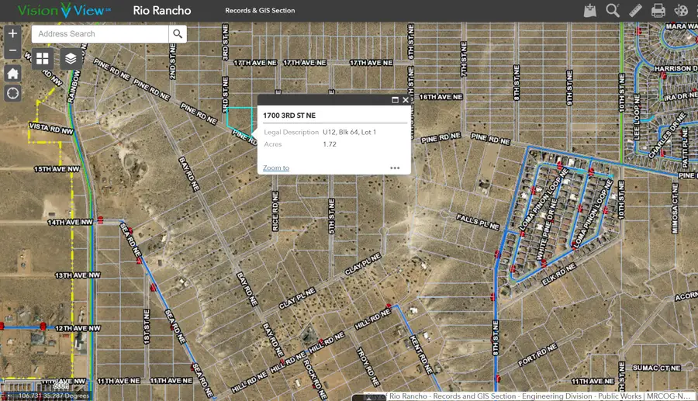Maximize the 1700 3RD ST NE popup
The image size is (698, 401).
395,100
